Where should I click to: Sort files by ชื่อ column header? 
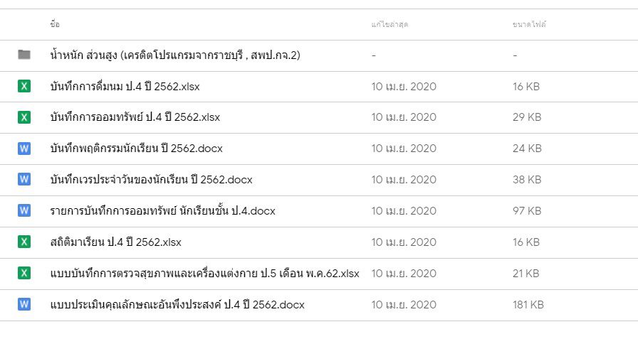55,25
